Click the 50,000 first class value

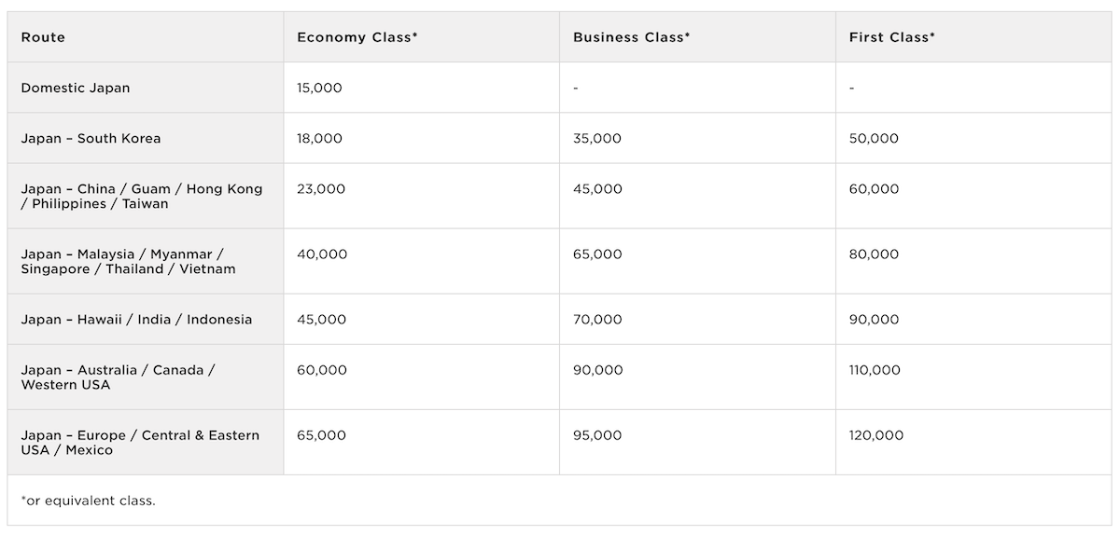coord(874,138)
